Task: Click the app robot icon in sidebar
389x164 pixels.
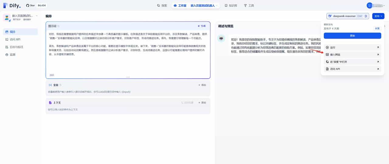Action: [x=7, y=17]
